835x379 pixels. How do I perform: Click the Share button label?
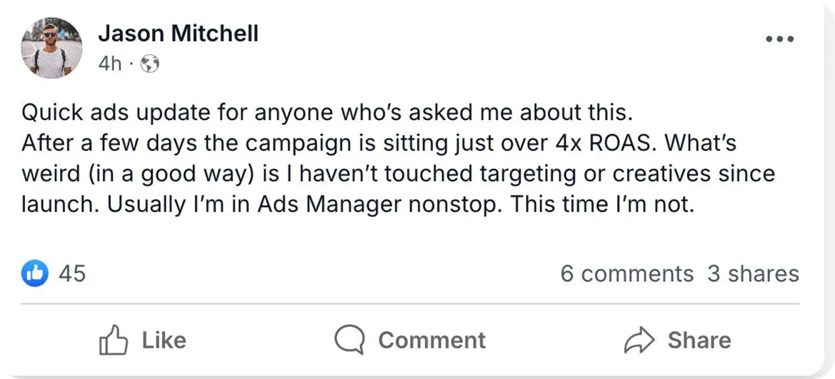click(x=699, y=340)
